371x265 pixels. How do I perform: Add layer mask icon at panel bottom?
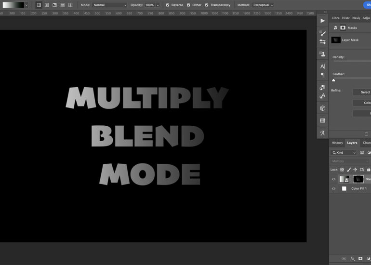360,259
